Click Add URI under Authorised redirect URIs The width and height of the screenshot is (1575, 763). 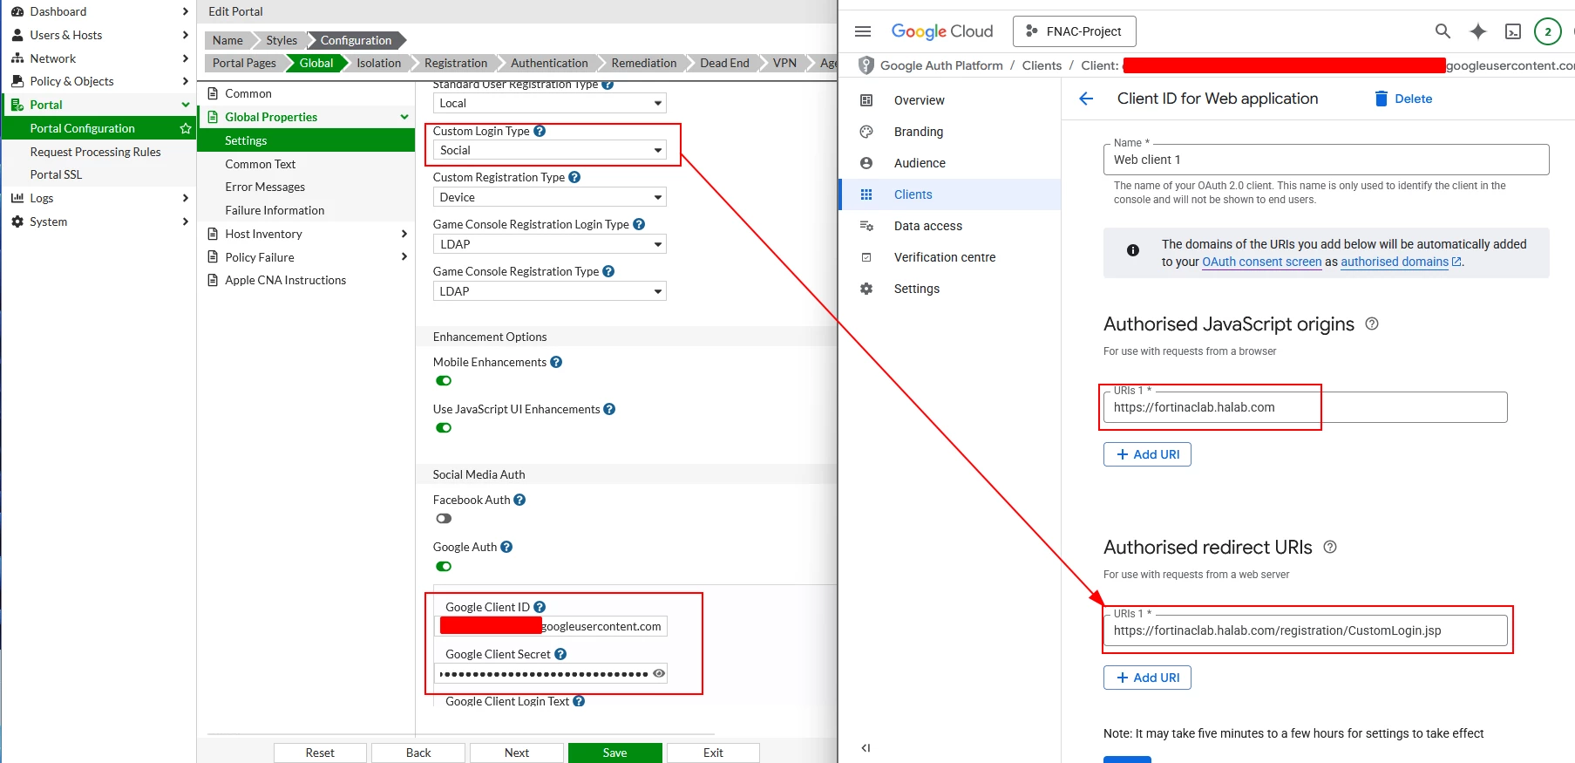(1147, 678)
